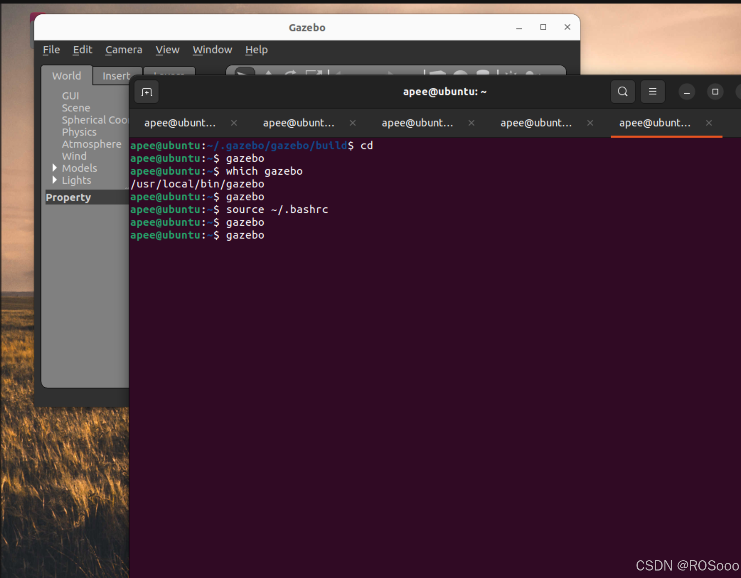The image size is (741, 578).
Task: Open the Window menu in Gazebo
Action: click(212, 50)
